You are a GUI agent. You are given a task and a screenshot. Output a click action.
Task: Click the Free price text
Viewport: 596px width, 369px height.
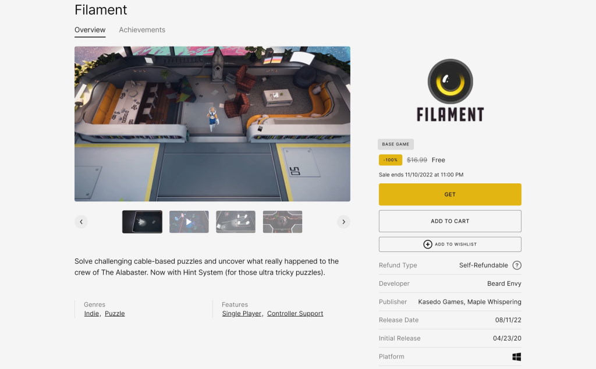point(438,160)
